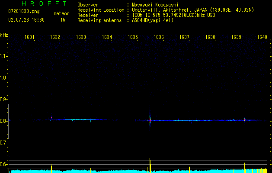The image size is (272, 173).
Task: Select the file name 07281630.png
Action: [x=24, y=11]
